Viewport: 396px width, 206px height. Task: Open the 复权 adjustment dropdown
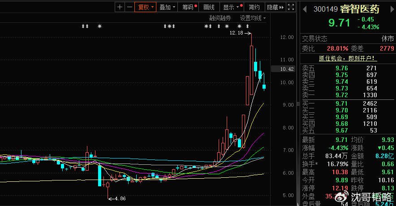pos(146,7)
